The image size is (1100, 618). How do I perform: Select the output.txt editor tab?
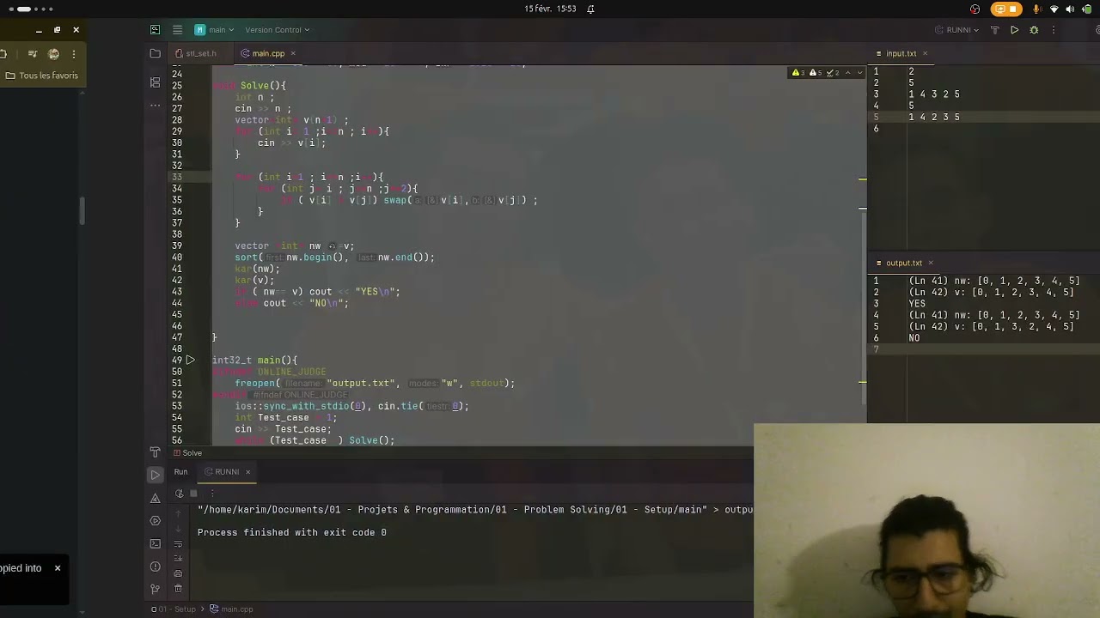tap(903, 263)
